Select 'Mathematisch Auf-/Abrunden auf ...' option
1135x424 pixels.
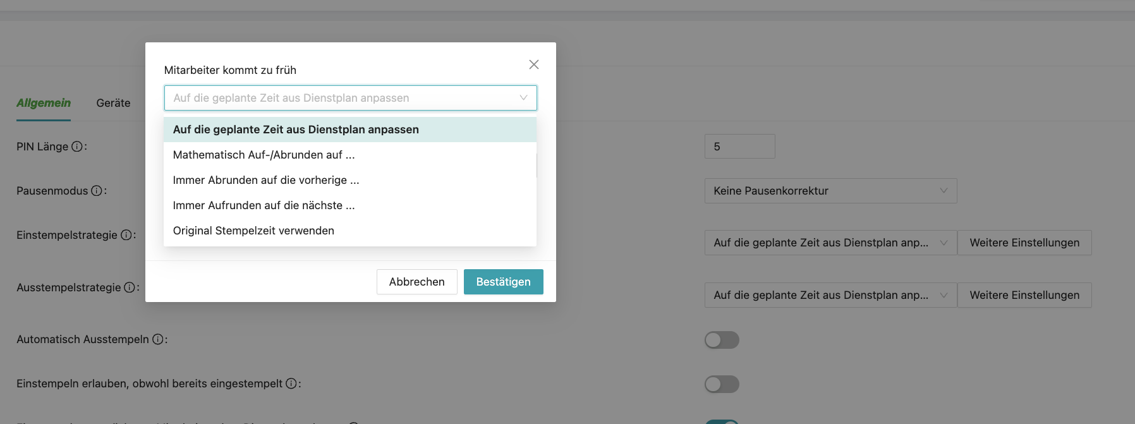tap(264, 155)
